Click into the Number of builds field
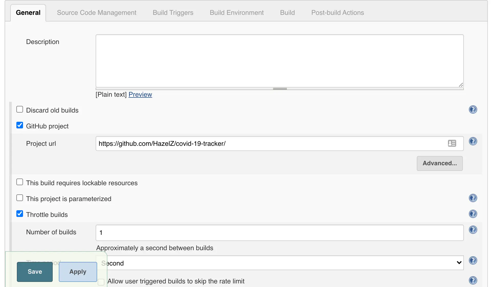Viewport: 494px width, 287px height. click(279, 233)
